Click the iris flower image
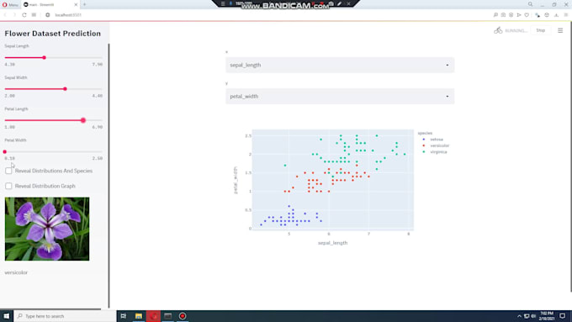572x322 pixels. point(47,229)
